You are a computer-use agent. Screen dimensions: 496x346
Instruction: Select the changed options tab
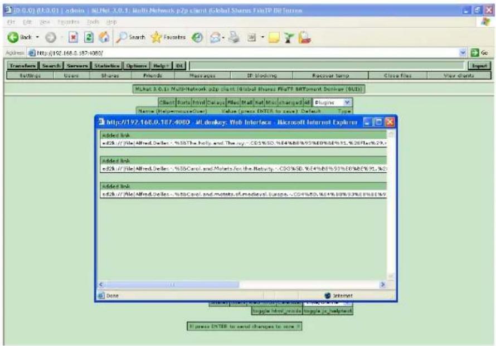pyautogui.click(x=290, y=103)
